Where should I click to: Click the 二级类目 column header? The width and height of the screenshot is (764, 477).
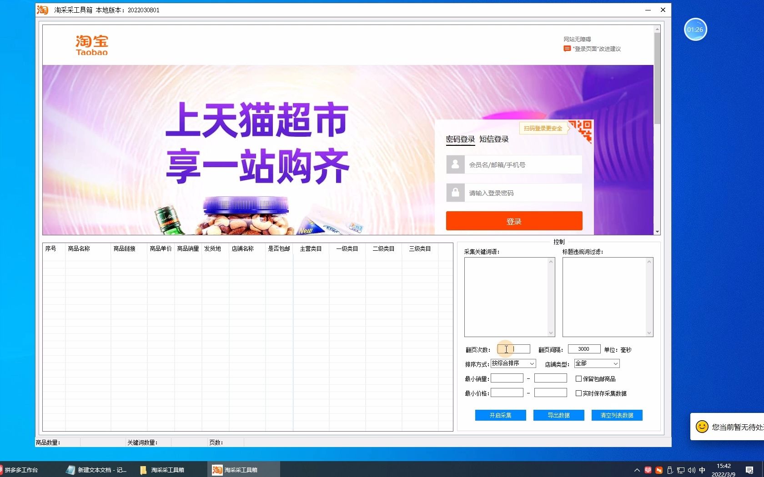tap(384, 248)
